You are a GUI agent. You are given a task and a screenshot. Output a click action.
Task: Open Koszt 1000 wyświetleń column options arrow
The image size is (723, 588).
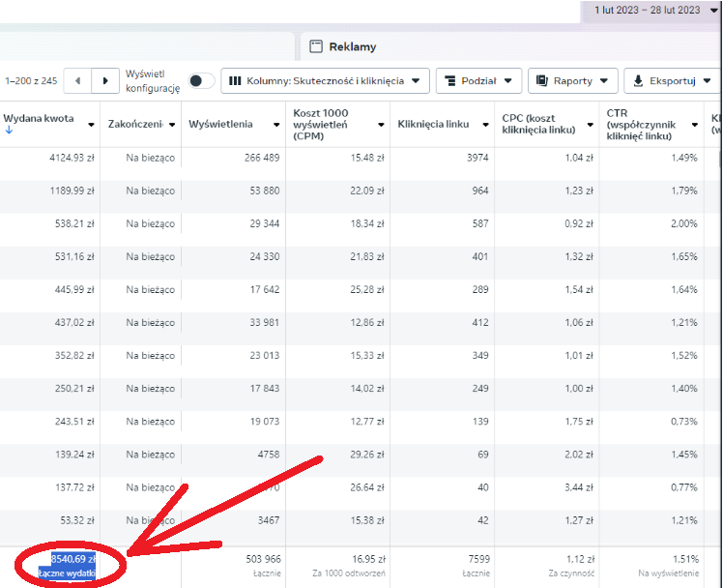tap(382, 125)
